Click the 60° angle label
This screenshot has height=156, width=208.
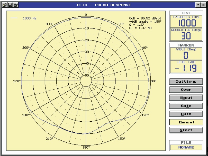click(145, 47)
